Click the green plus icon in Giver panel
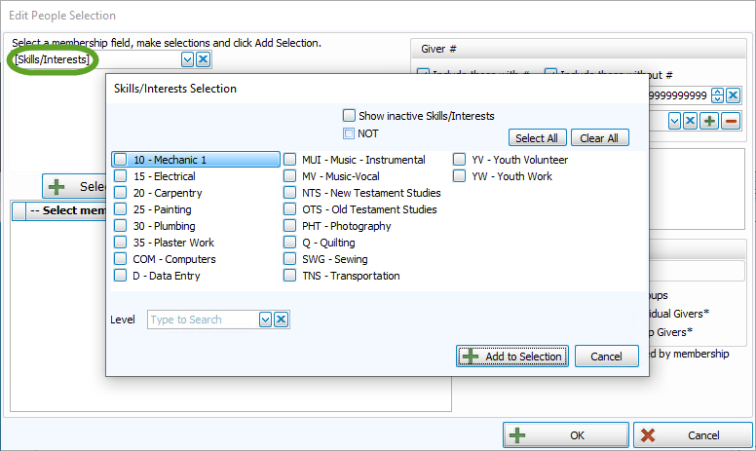 pyautogui.click(x=709, y=121)
